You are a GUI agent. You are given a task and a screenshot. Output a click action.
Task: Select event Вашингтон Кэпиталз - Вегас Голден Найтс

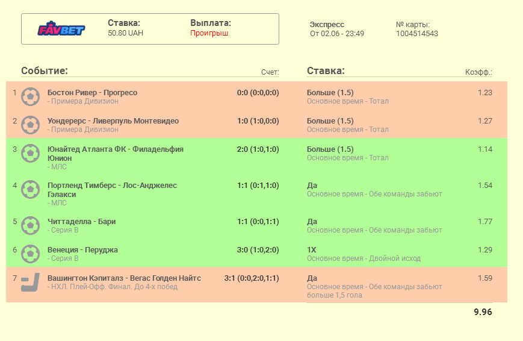pos(124,278)
